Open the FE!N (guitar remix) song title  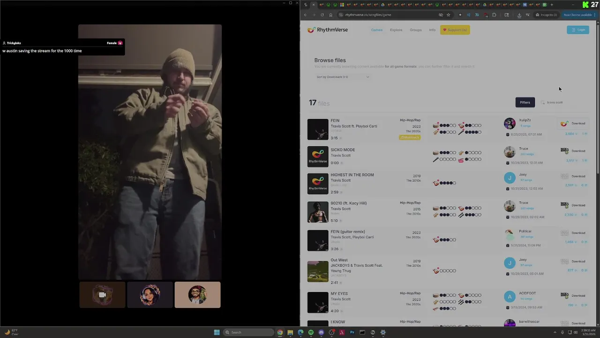[x=348, y=231]
